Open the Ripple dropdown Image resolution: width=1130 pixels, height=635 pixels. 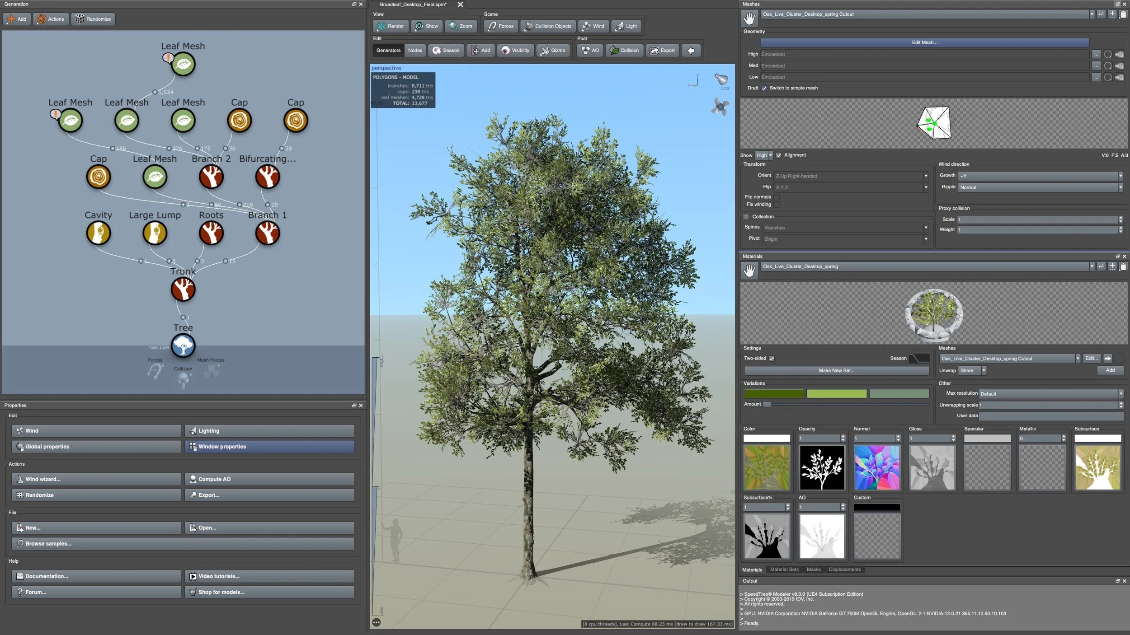click(x=1041, y=187)
